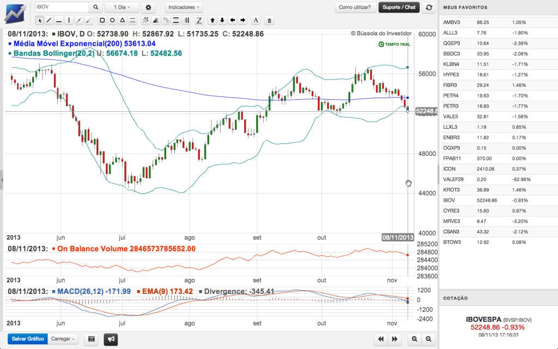Open chart settings gear
Screen dimensions: 558x349
click(148, 7)
